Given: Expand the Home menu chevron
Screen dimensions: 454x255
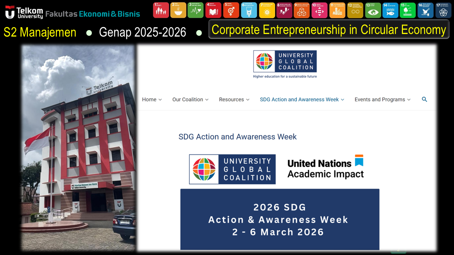Looking at the screenshot, I should tap(160, 100).
